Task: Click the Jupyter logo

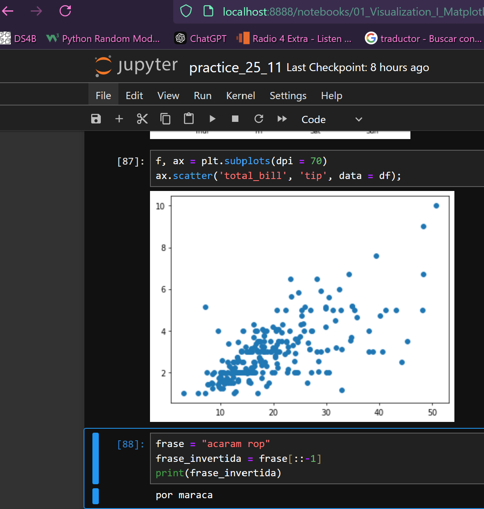Action: [136, 66]
